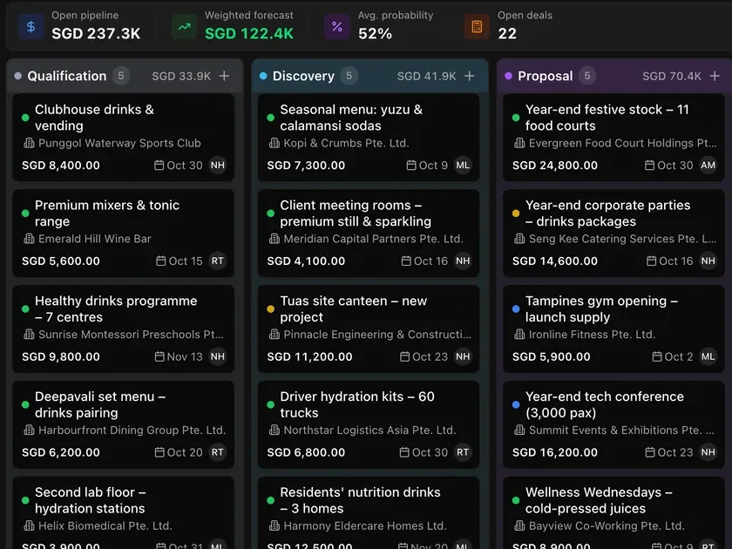This screenshot has width=732, height=549.
Task: Click the SGD 237.3K open pipeline value
Action: [96, 34]
